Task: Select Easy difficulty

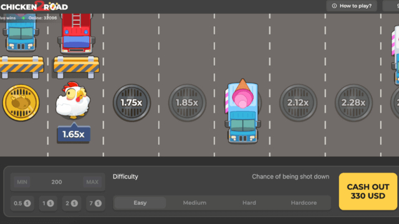Action: [140, 203]
